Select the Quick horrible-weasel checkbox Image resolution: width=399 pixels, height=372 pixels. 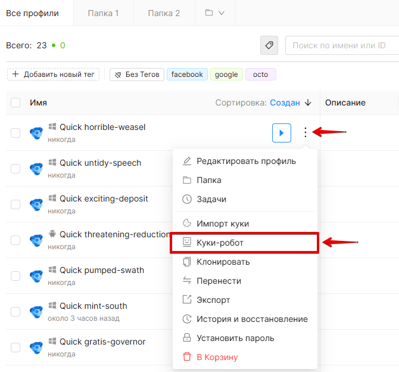coord(15,133)
